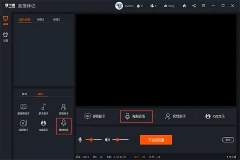The height and width of the screenshot is (160, 240).
Task: Open the 直播 panel from the left sidebar
Action: tap(5, 20)
